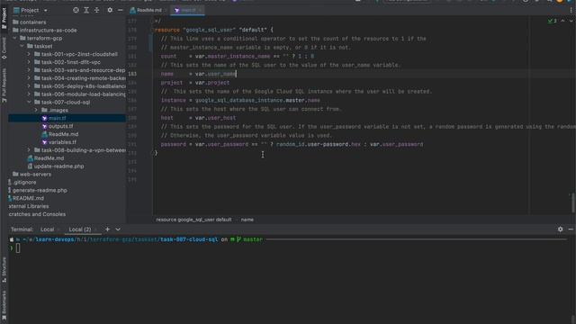Collapse the terraform-gcp folder
576x324 pixels.
click(14, 38)
